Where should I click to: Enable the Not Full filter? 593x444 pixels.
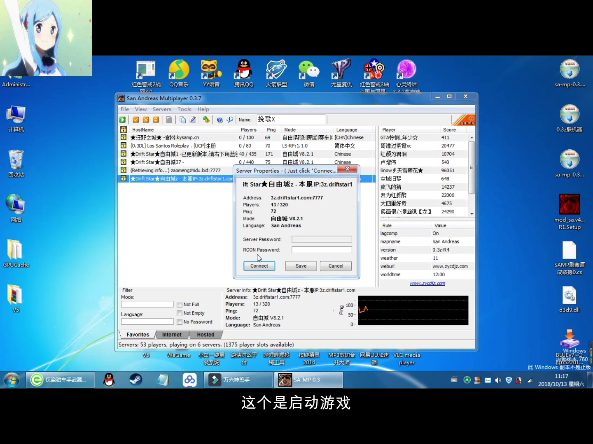[180, 304]
